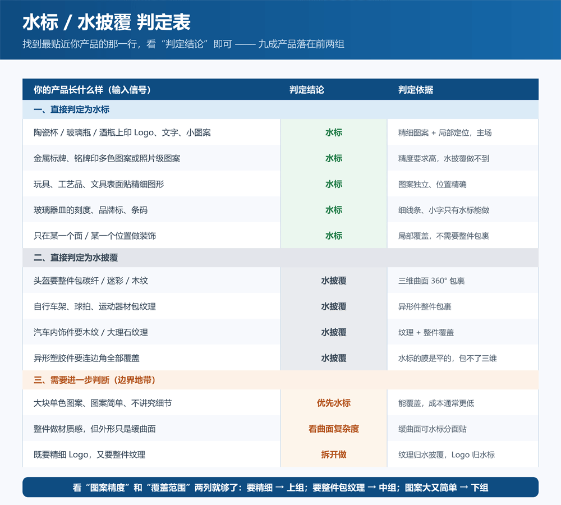Click the row 陶瓷杯 / 玻璃瓶 / 酒瓶上印 Logo

click(x=280, y=132)
